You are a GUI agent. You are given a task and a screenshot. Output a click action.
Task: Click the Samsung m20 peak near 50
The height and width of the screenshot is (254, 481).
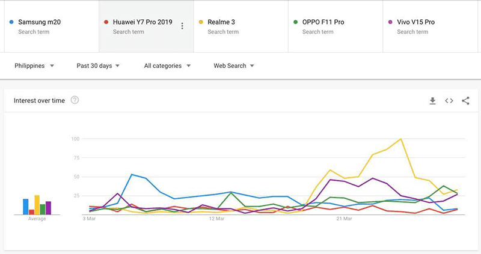132,175
